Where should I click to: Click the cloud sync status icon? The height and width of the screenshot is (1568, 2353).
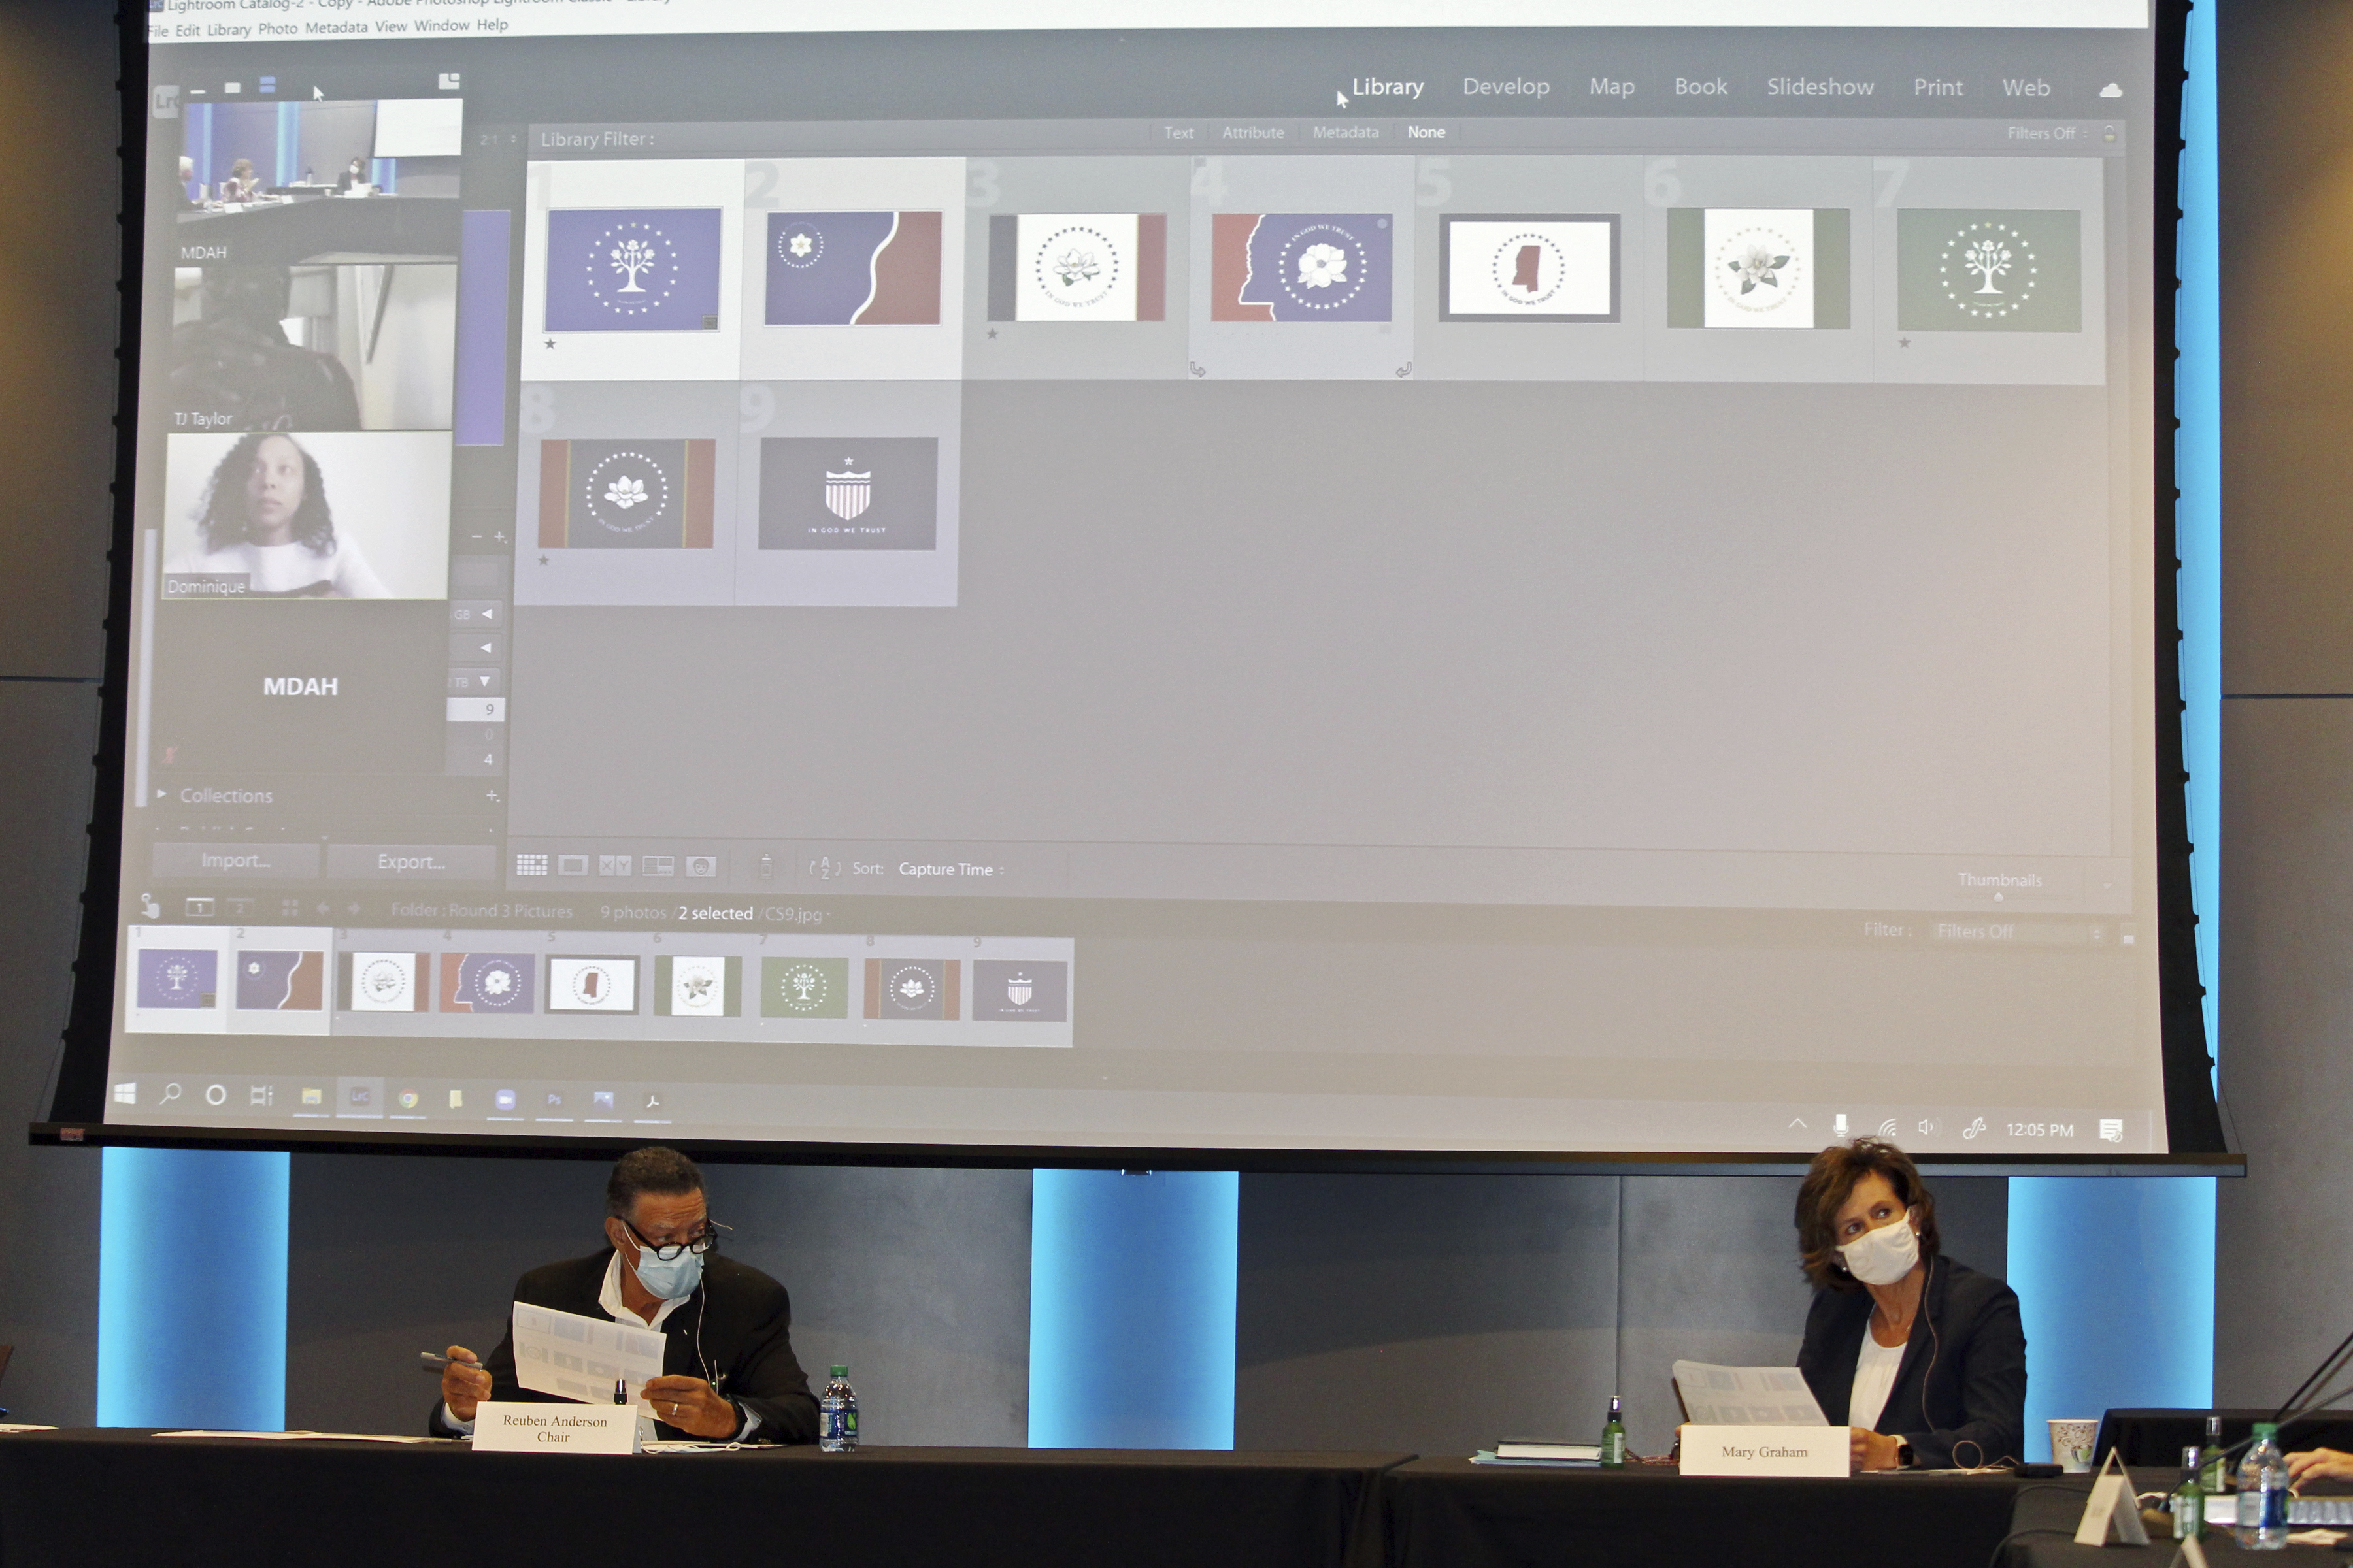click(2110, 90)
